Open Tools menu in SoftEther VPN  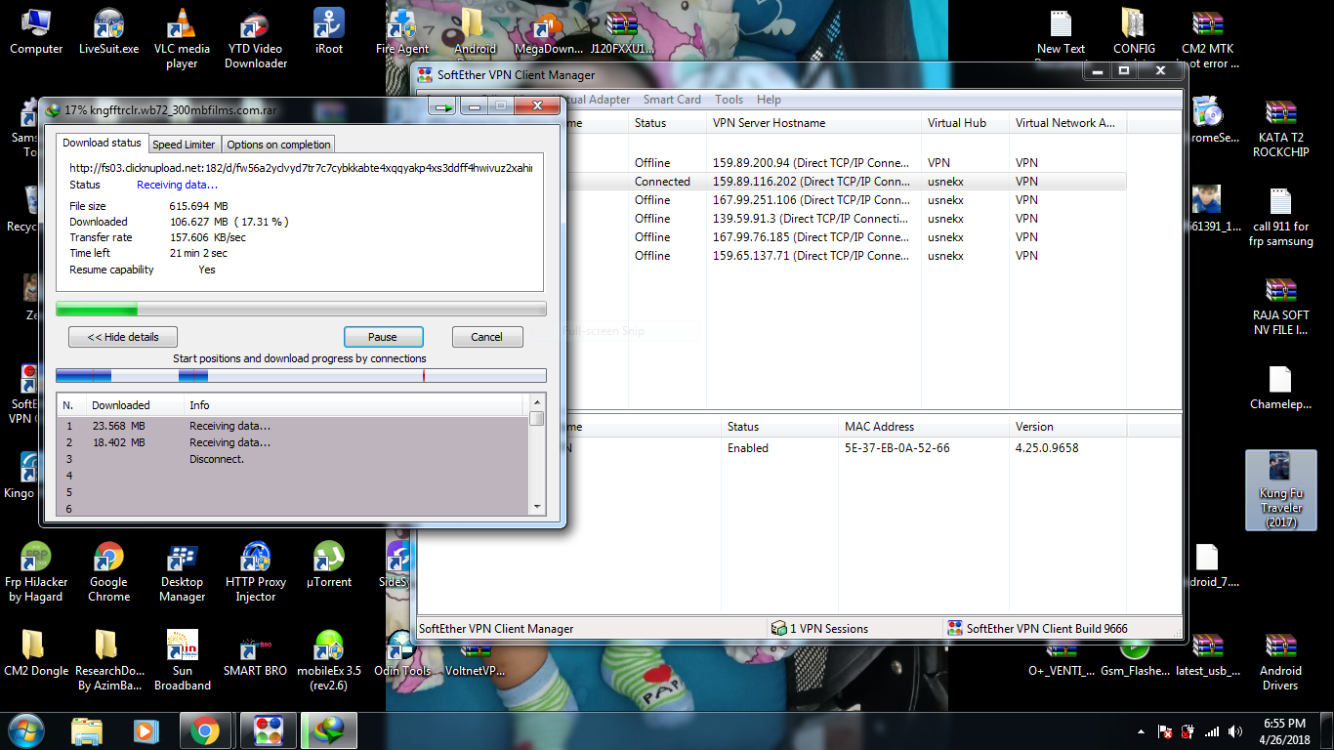point(729,100)
